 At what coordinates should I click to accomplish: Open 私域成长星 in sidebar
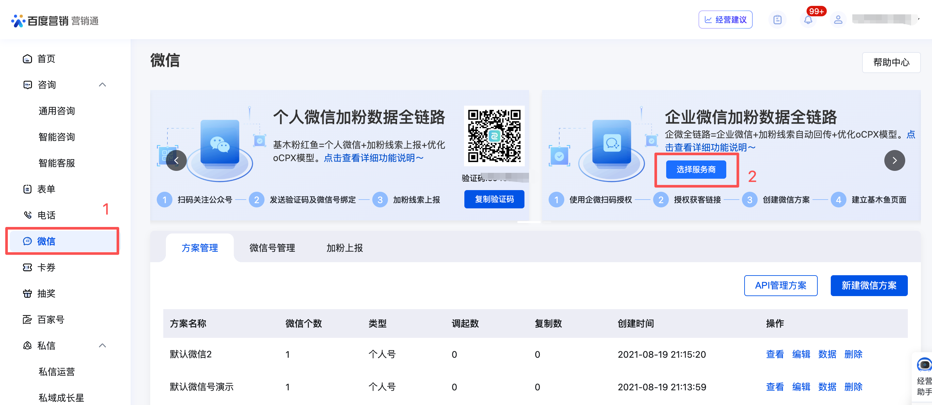click(x=61, y=398)
